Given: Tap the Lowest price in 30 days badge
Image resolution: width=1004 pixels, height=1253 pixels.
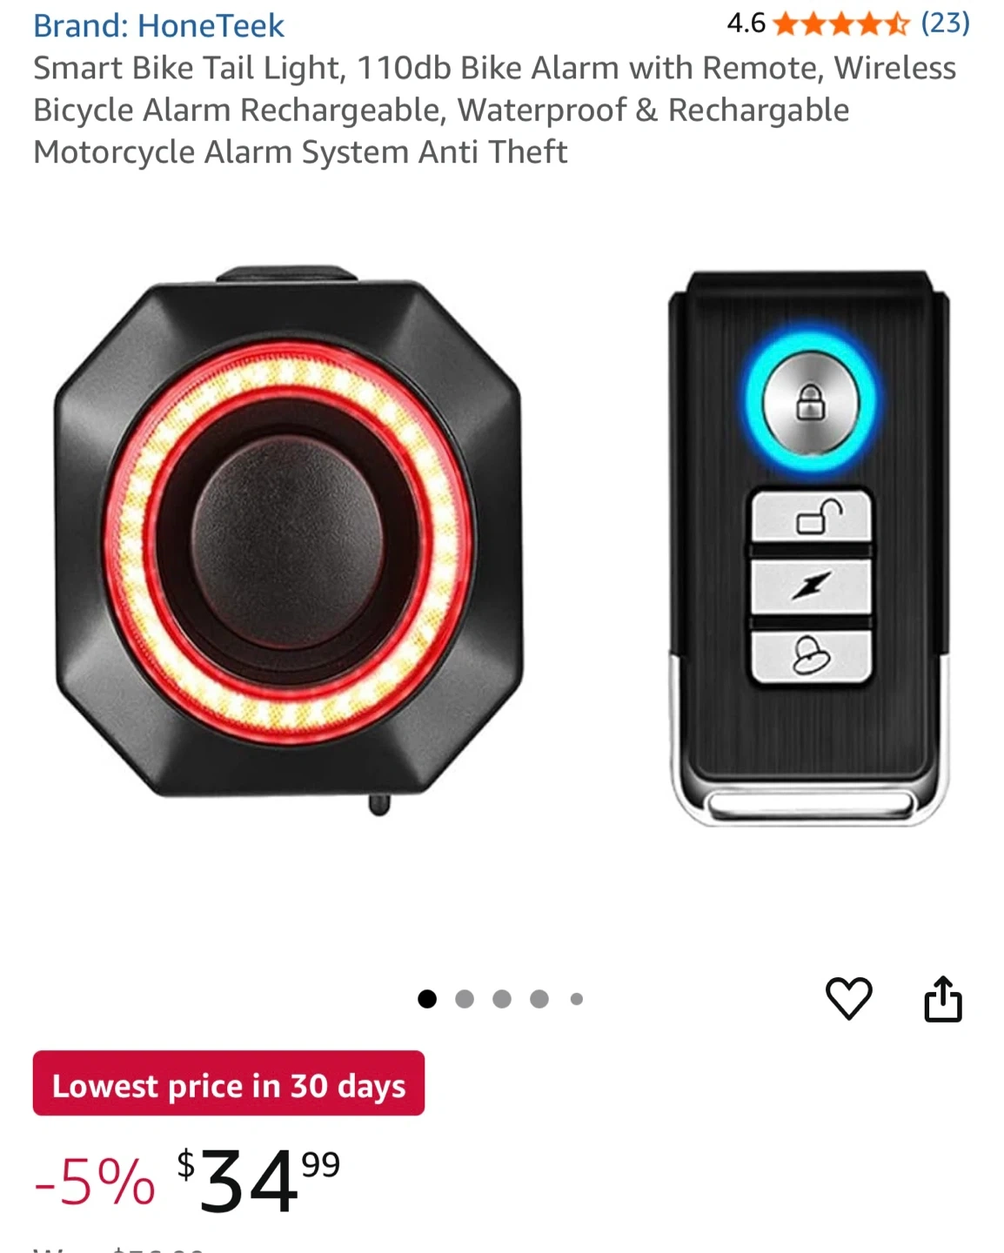Looking at the screenshot, I should pos(229,1083).
